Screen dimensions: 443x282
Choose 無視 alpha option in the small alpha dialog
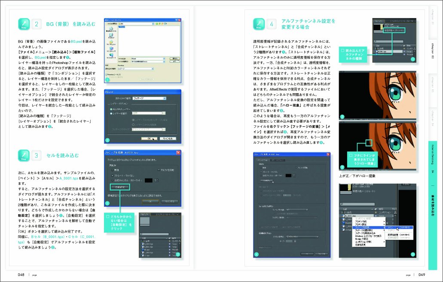pyautogui.click(x=113, y=170)
